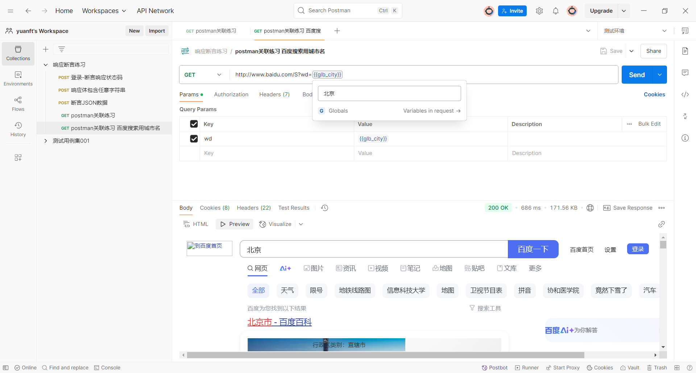Open Postbot in status bar
This screenshot has width=696, height=373.
495,368
